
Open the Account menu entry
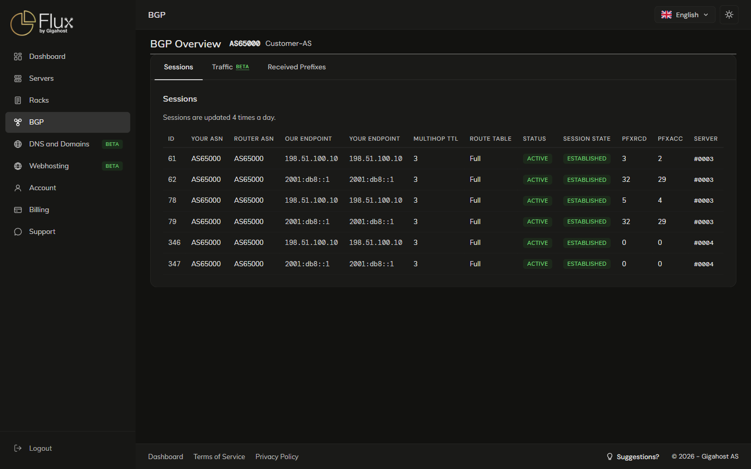tap(68, 188)
